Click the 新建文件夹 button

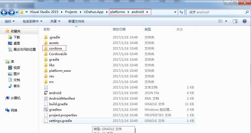[x=76, y=21]
